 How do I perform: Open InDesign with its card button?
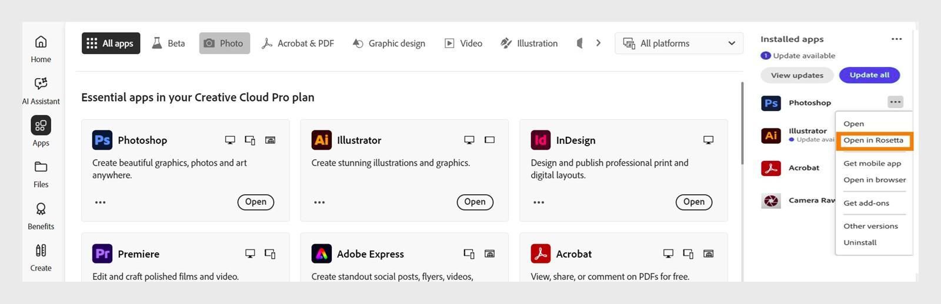694,202
